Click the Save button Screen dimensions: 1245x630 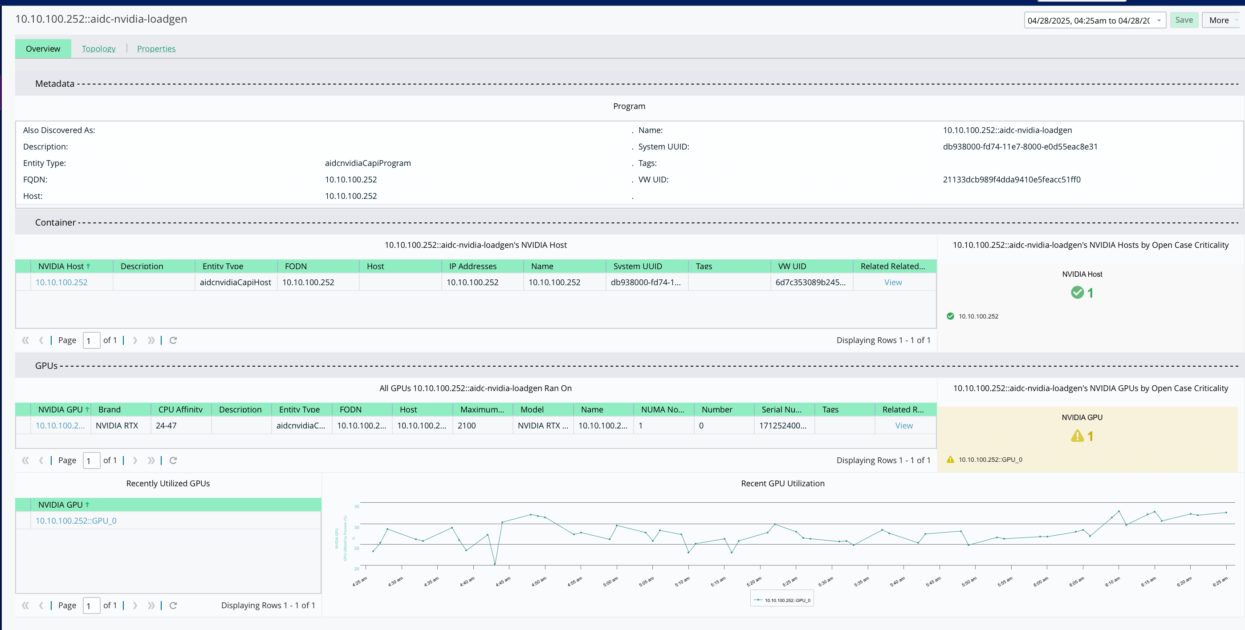pos(1184,20)
